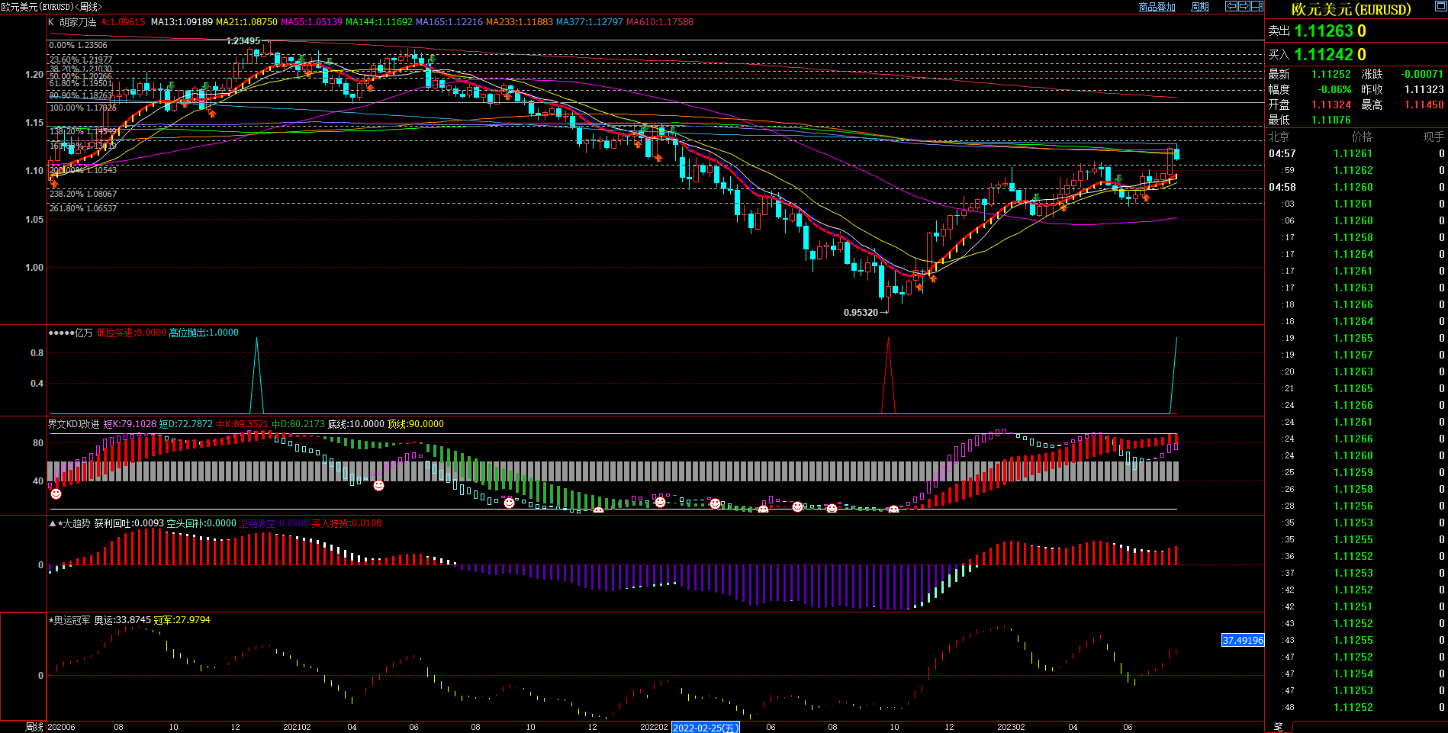Image resolution: width=1448 pixels, height=733 pixels.
Task: Click the 周线 period label at bottom left
Action: tap(34, 727)
